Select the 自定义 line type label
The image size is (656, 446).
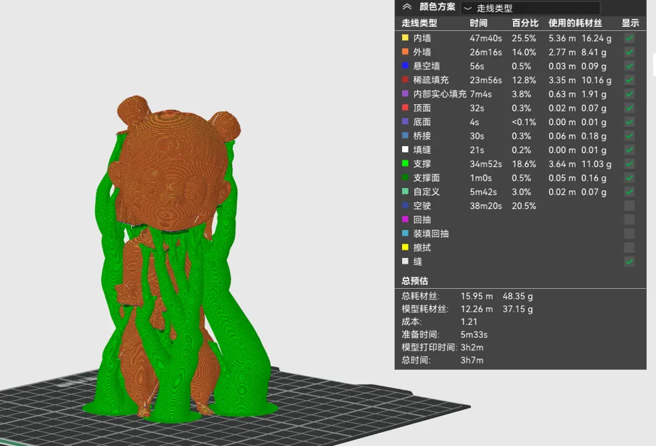tap(426, 192)
